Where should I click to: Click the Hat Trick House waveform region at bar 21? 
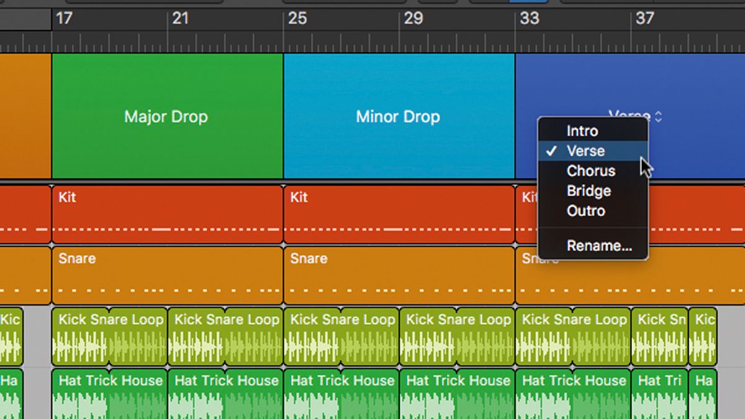(x=226, y=395)
